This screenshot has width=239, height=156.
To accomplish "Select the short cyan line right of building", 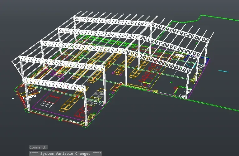I will pos(223,71).
